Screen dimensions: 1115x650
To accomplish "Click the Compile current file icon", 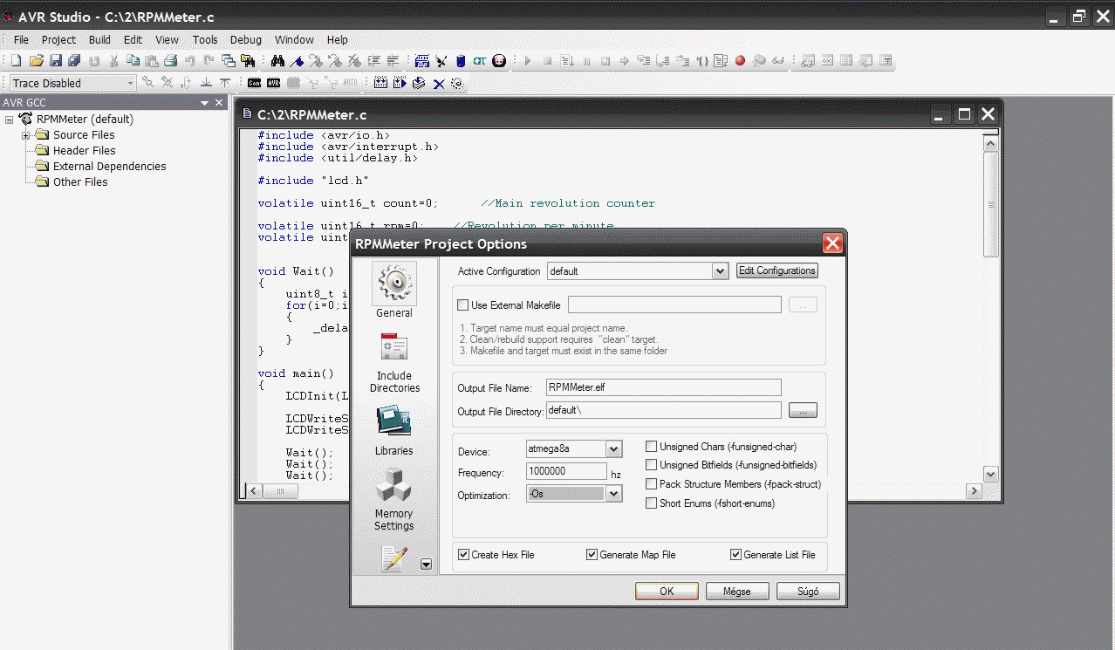I will click(x=419, y=83).
